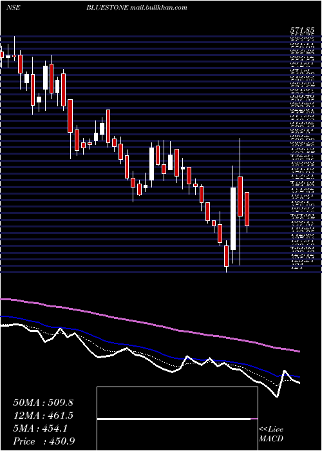The image size is (322, 451).
Task: Click the <<Live MACD label
Action: click(x=271, y=434)
